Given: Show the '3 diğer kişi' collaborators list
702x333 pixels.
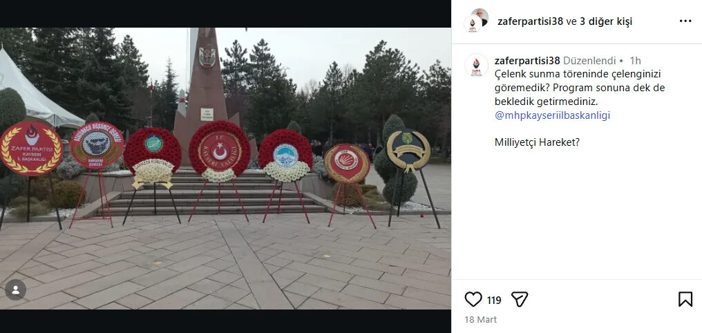Looking at the screenshot, I should [x=606, y=21].
